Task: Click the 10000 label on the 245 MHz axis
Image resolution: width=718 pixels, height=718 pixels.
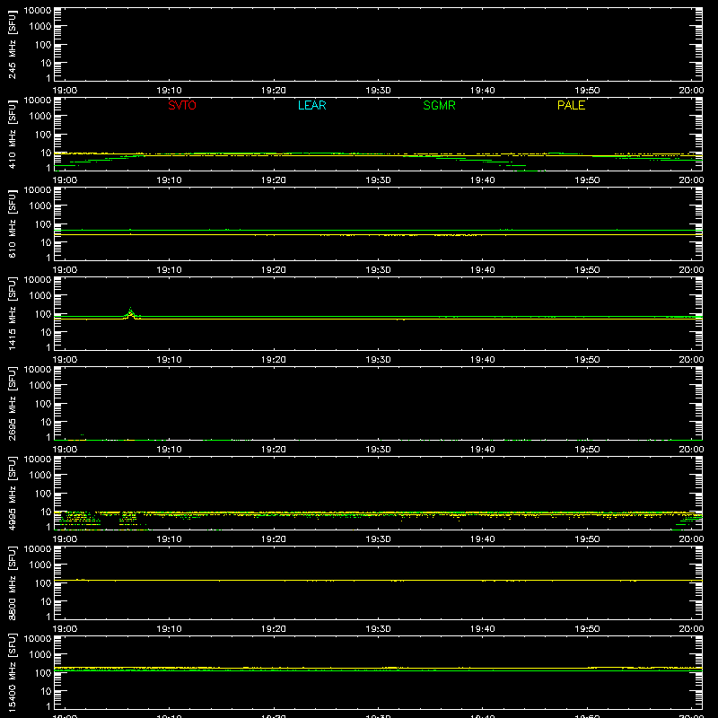Action: (38, 11)
